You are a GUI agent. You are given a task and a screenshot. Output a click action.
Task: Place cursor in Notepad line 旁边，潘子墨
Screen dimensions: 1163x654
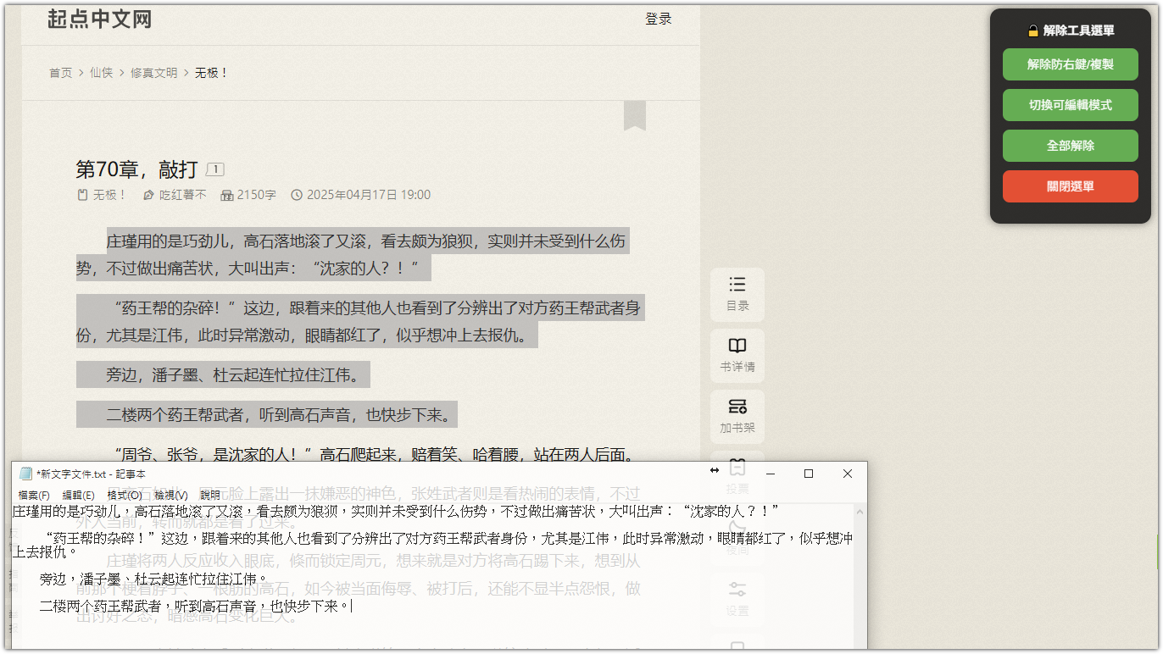click(x=154, y=579)
